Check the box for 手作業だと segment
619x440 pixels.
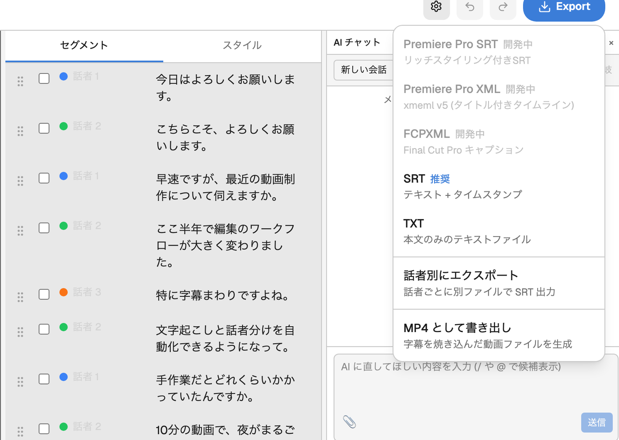(44, 379)
